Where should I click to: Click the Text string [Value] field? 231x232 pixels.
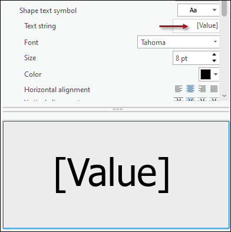tap(196, 26)
